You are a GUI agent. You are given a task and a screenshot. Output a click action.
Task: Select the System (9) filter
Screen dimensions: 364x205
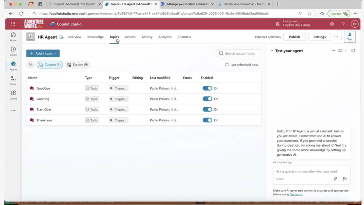pos(77,64)
